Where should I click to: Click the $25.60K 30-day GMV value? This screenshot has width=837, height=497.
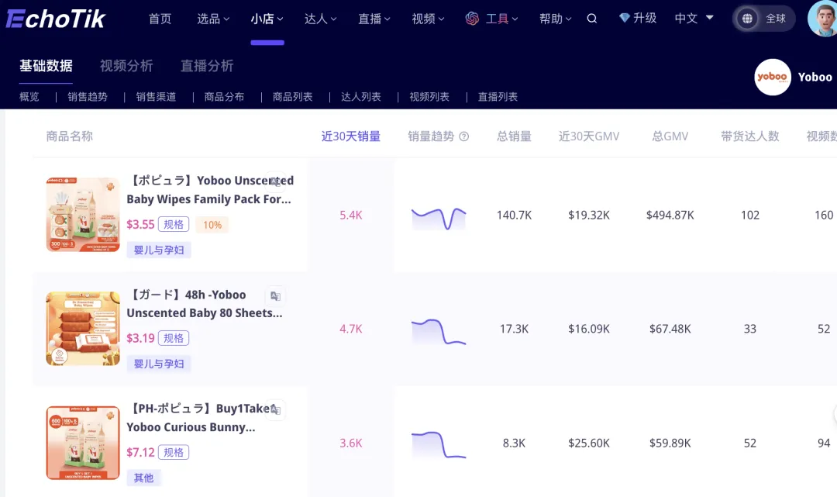pos(589,443)
